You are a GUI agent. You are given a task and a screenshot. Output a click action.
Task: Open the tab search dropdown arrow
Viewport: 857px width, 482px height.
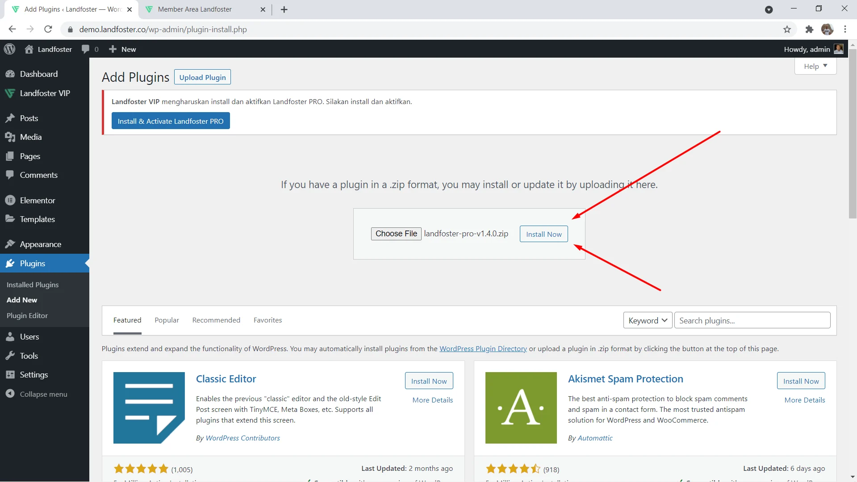point(769,10)
